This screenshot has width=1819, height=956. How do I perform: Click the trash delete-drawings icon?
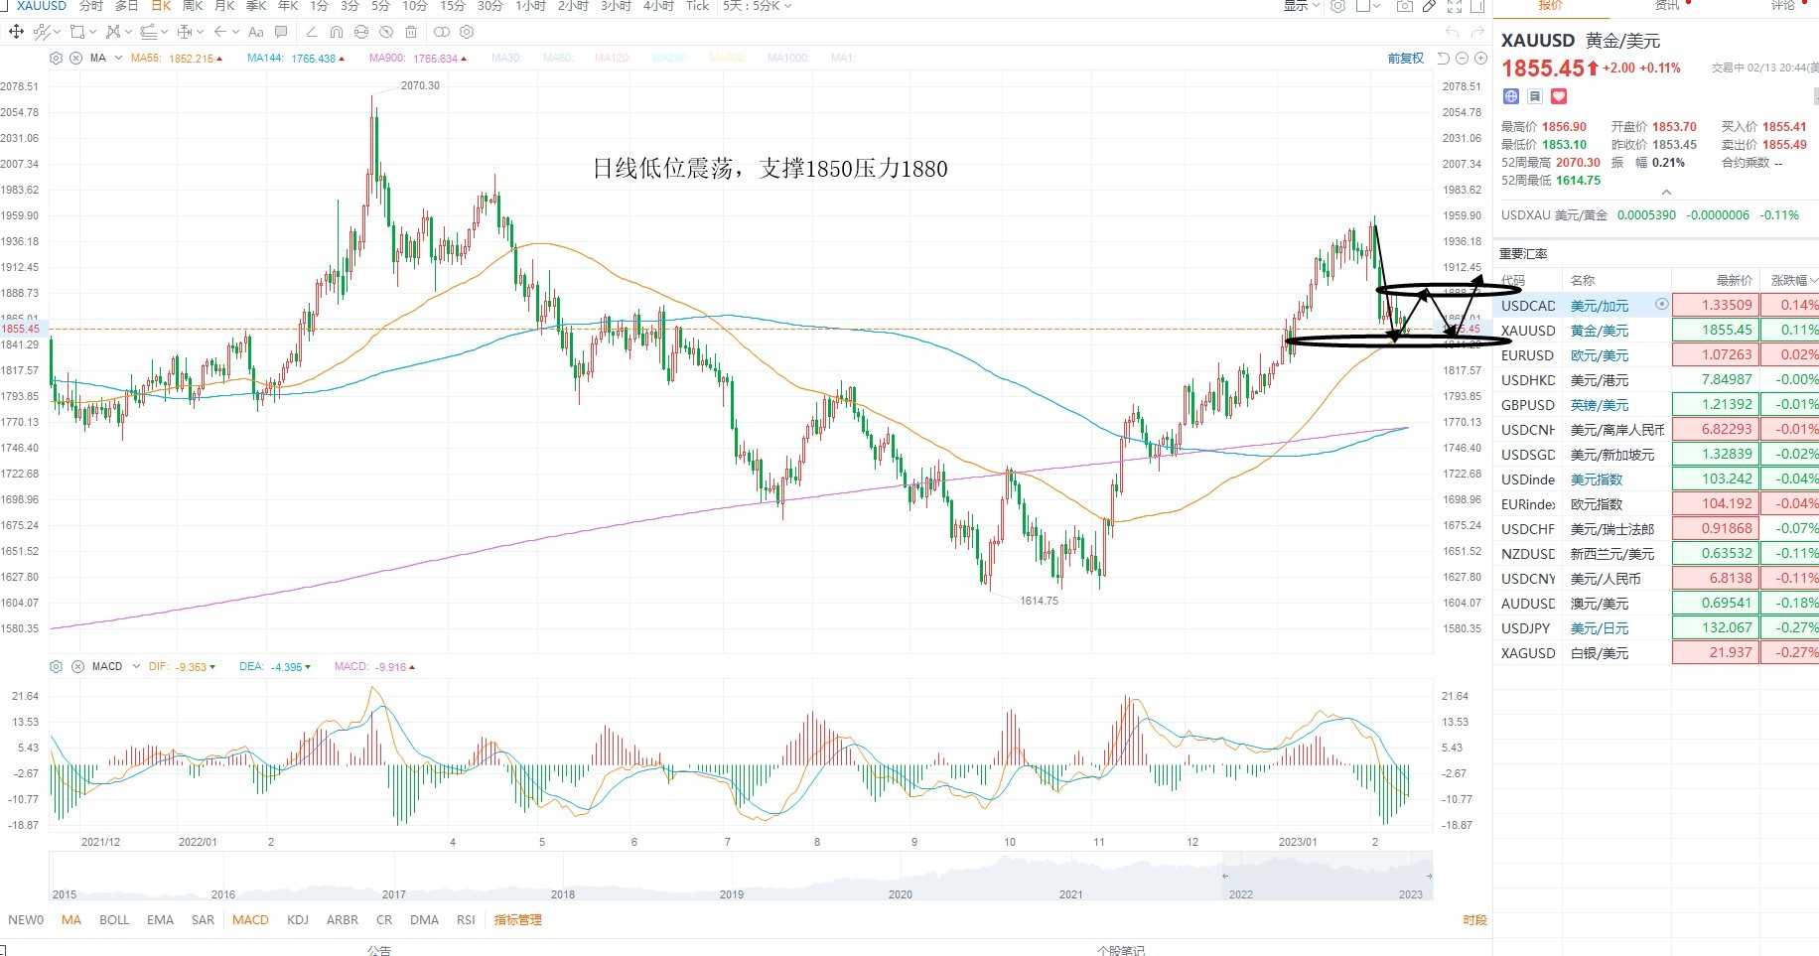click(411, 32)
